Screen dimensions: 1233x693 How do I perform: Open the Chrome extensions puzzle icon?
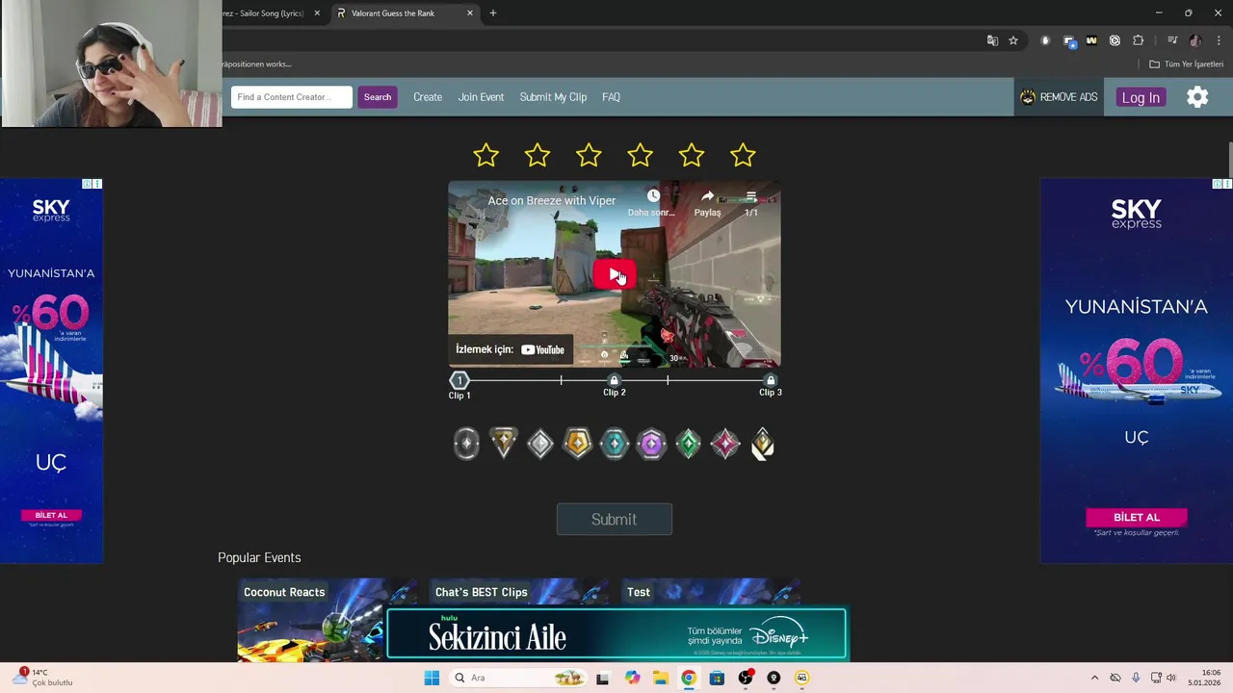click(1138, 40)
